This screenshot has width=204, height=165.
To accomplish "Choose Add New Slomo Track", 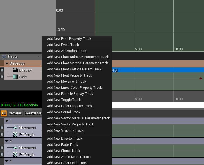I will pyautogui.click(x=77, y=151).
